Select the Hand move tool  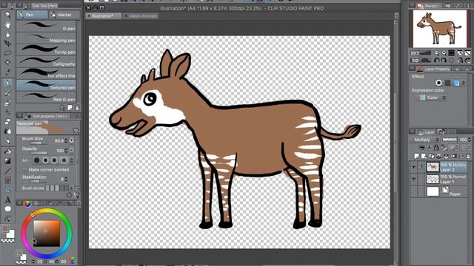coord(8,24)
